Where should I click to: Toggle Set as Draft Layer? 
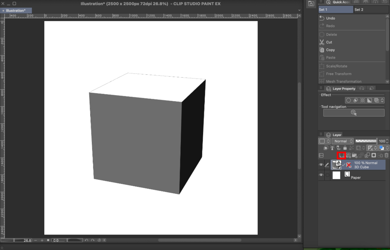(x=338, y=148)
